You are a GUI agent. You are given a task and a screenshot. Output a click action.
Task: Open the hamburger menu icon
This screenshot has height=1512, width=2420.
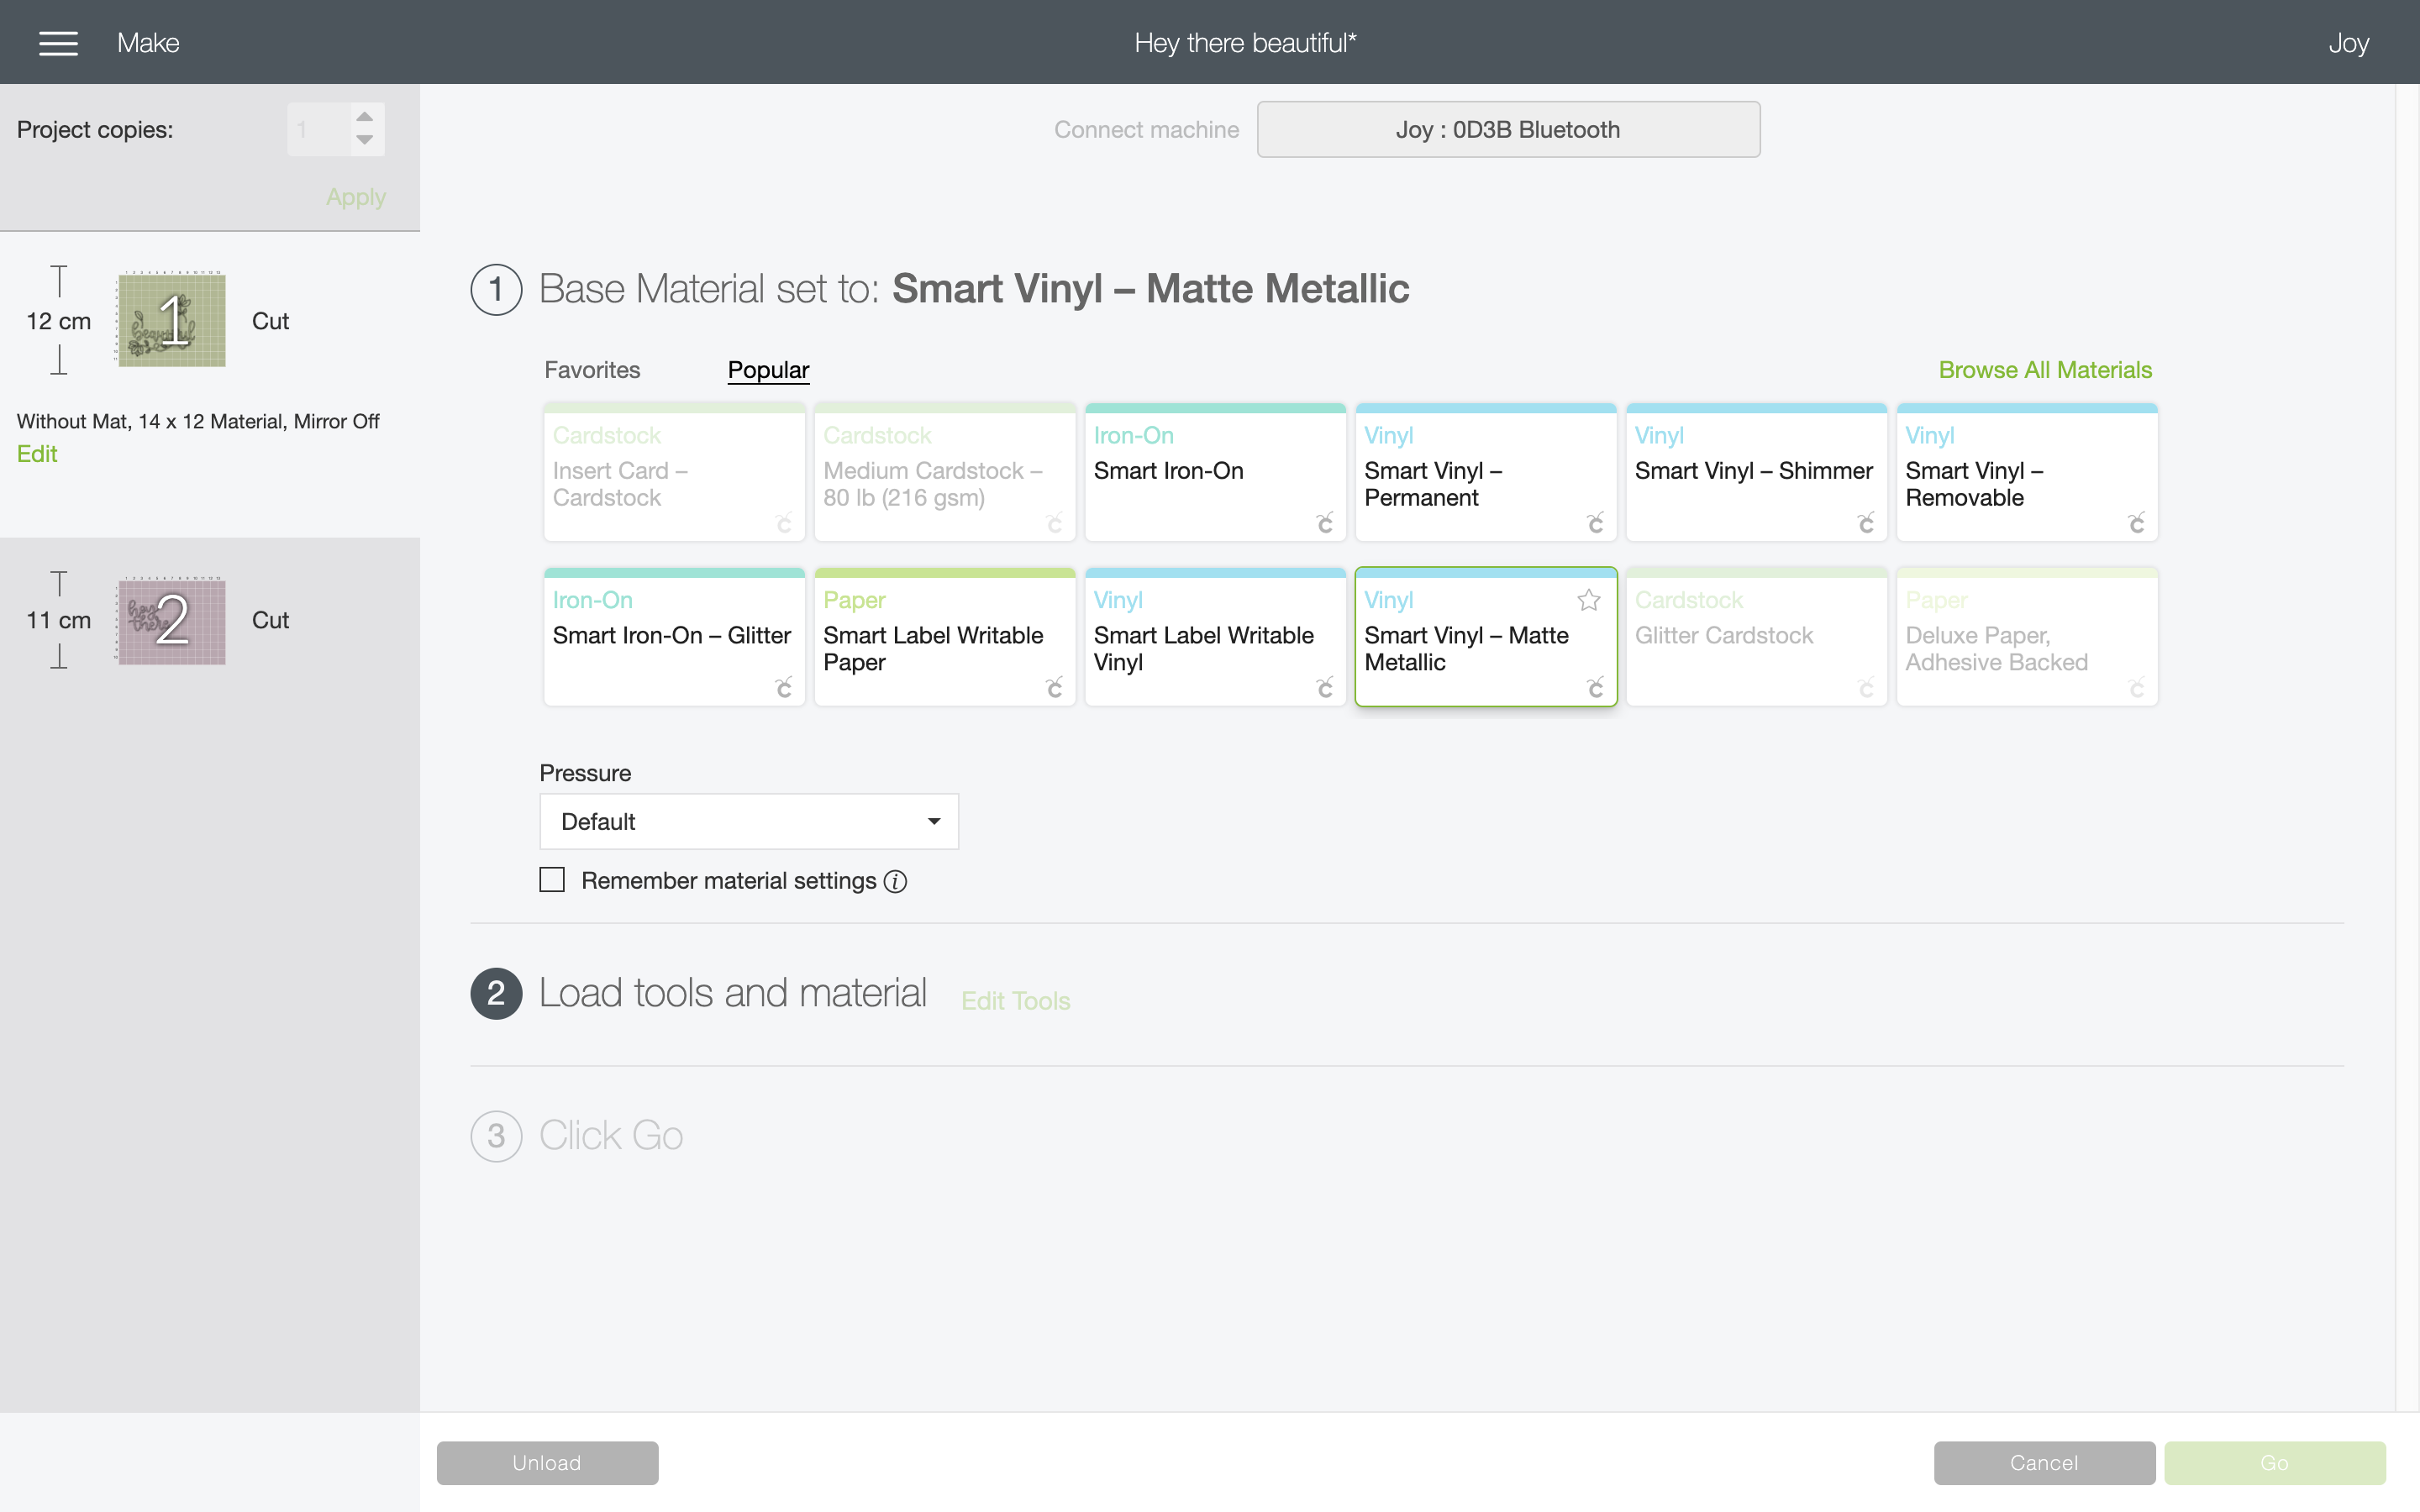click(58, 43)
